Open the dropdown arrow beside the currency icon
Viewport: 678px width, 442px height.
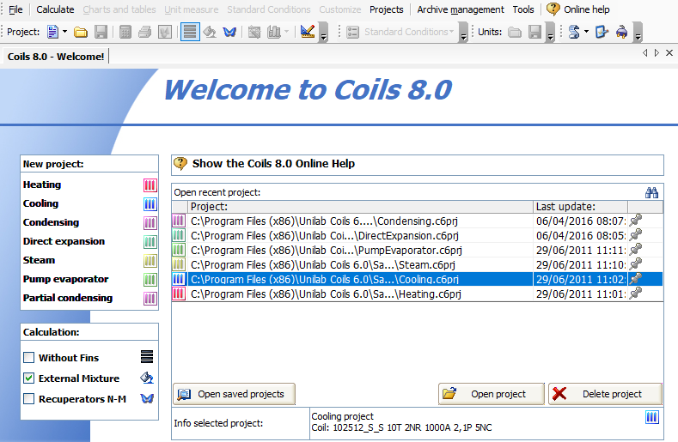[586, 32]
